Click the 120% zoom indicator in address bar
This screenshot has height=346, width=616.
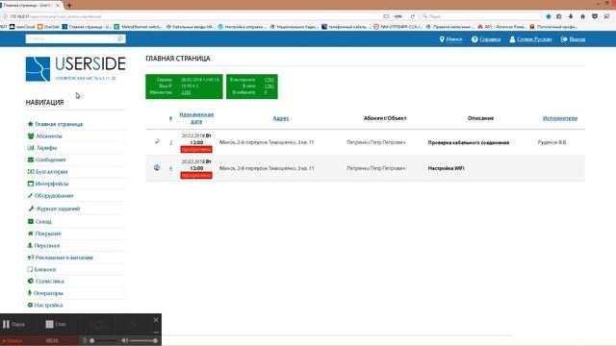[x=398, y=16]
